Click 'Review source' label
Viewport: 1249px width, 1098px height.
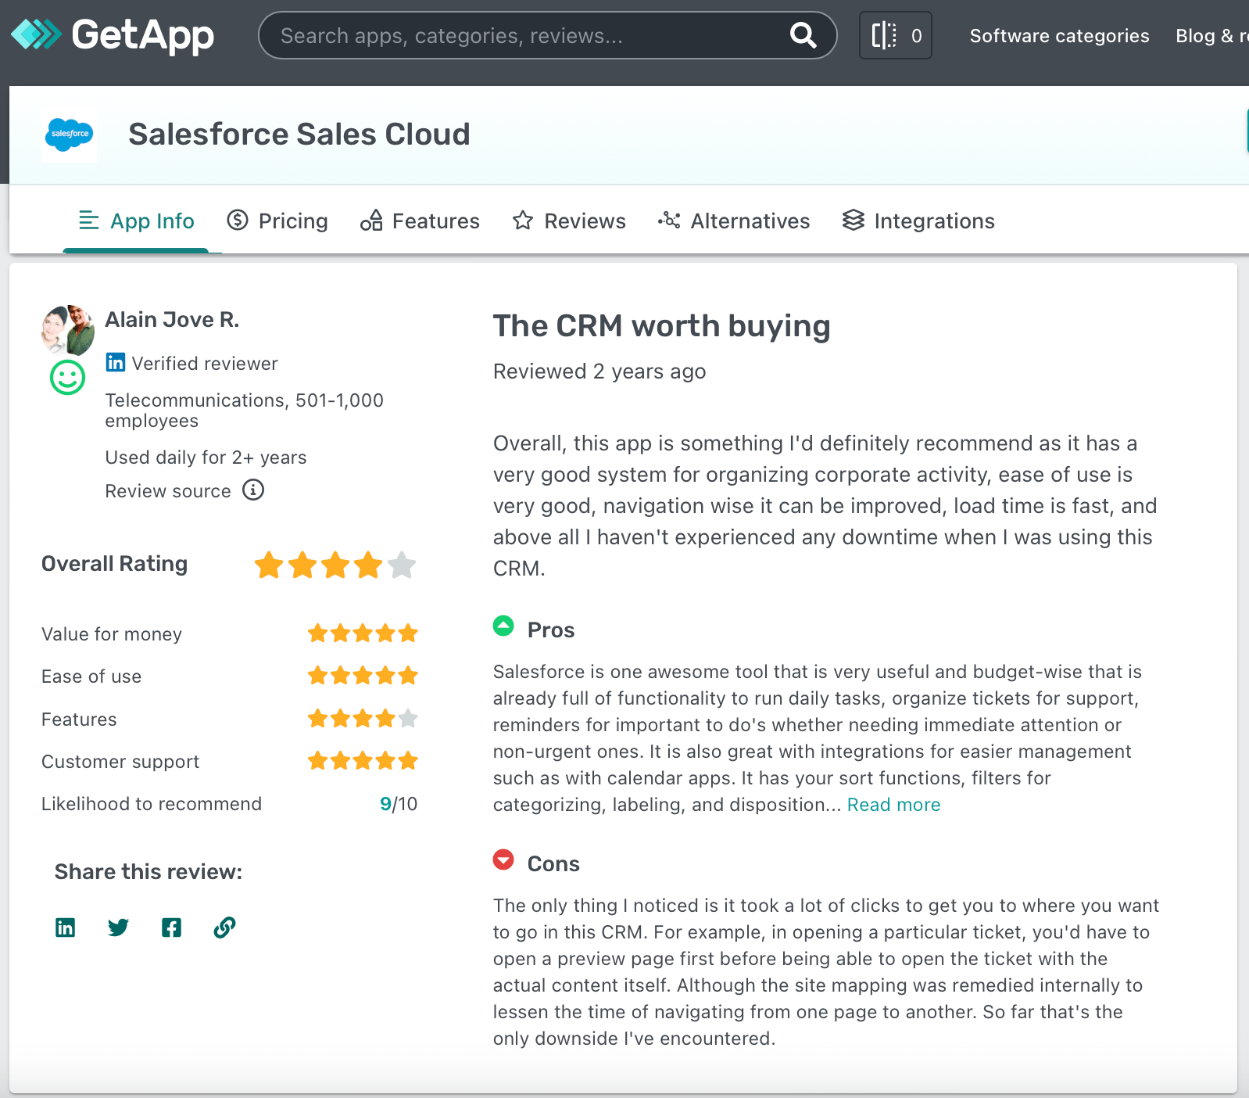coord(168,491)
